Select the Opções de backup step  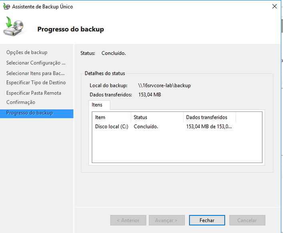[x=27, y=52]
